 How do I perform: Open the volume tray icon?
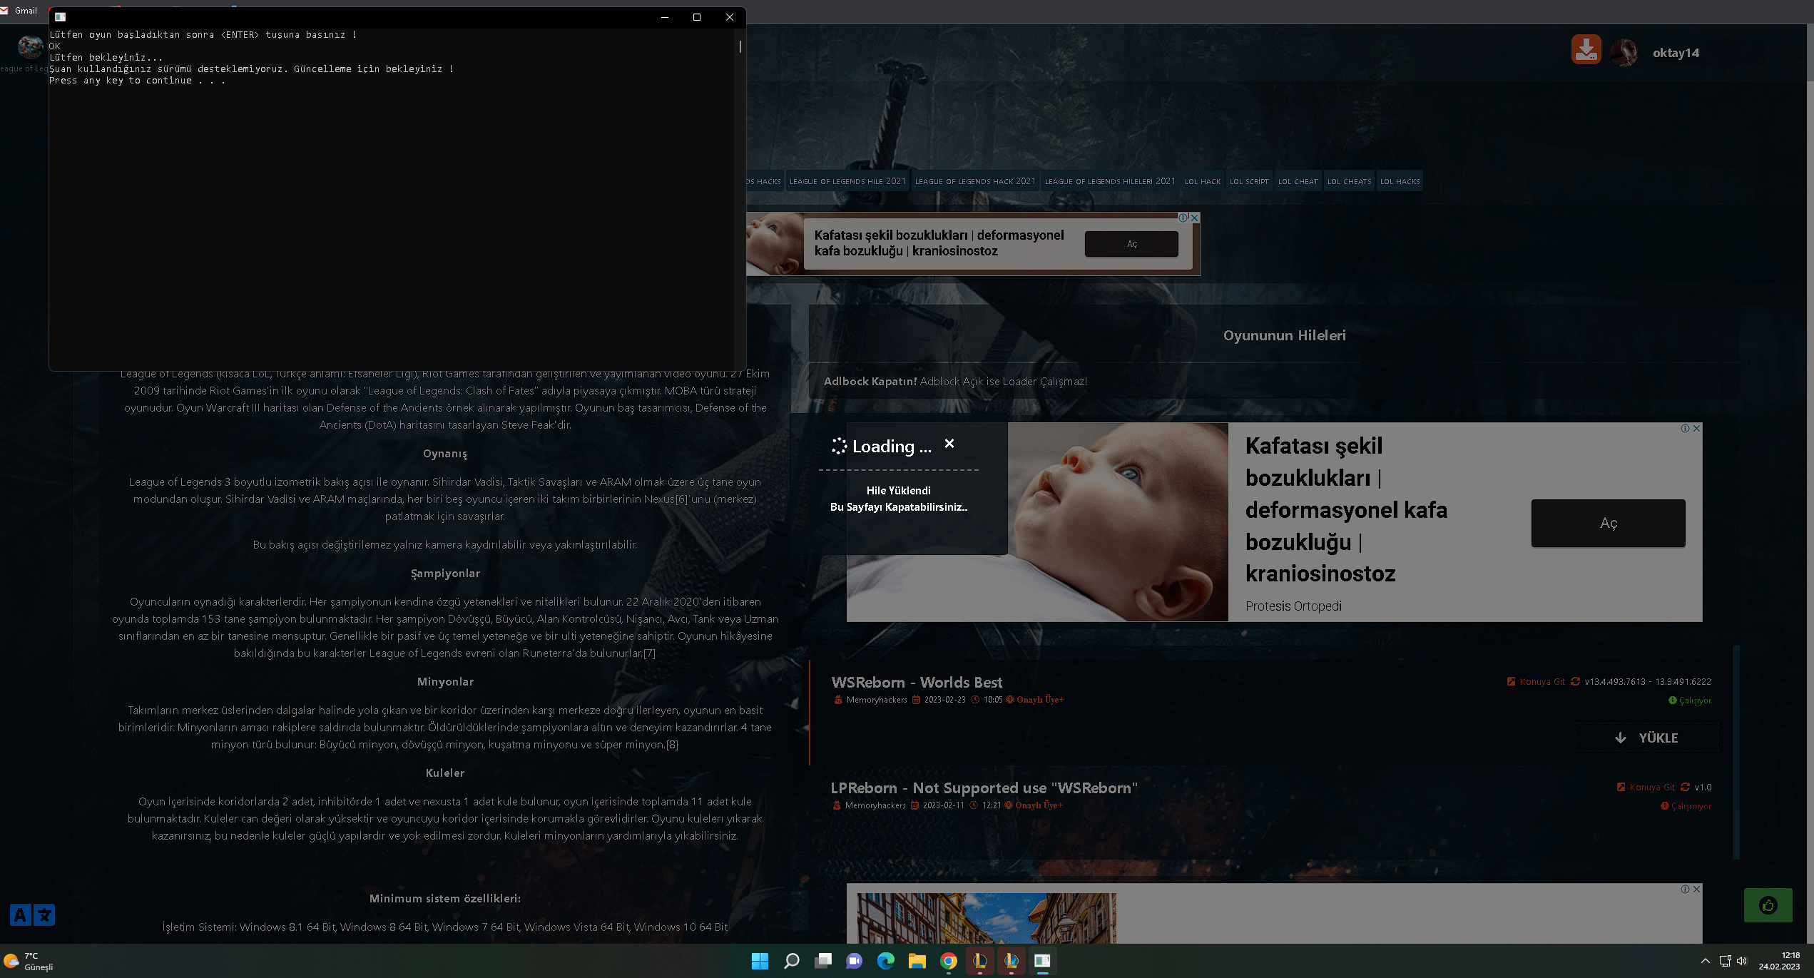(1742, 961)
